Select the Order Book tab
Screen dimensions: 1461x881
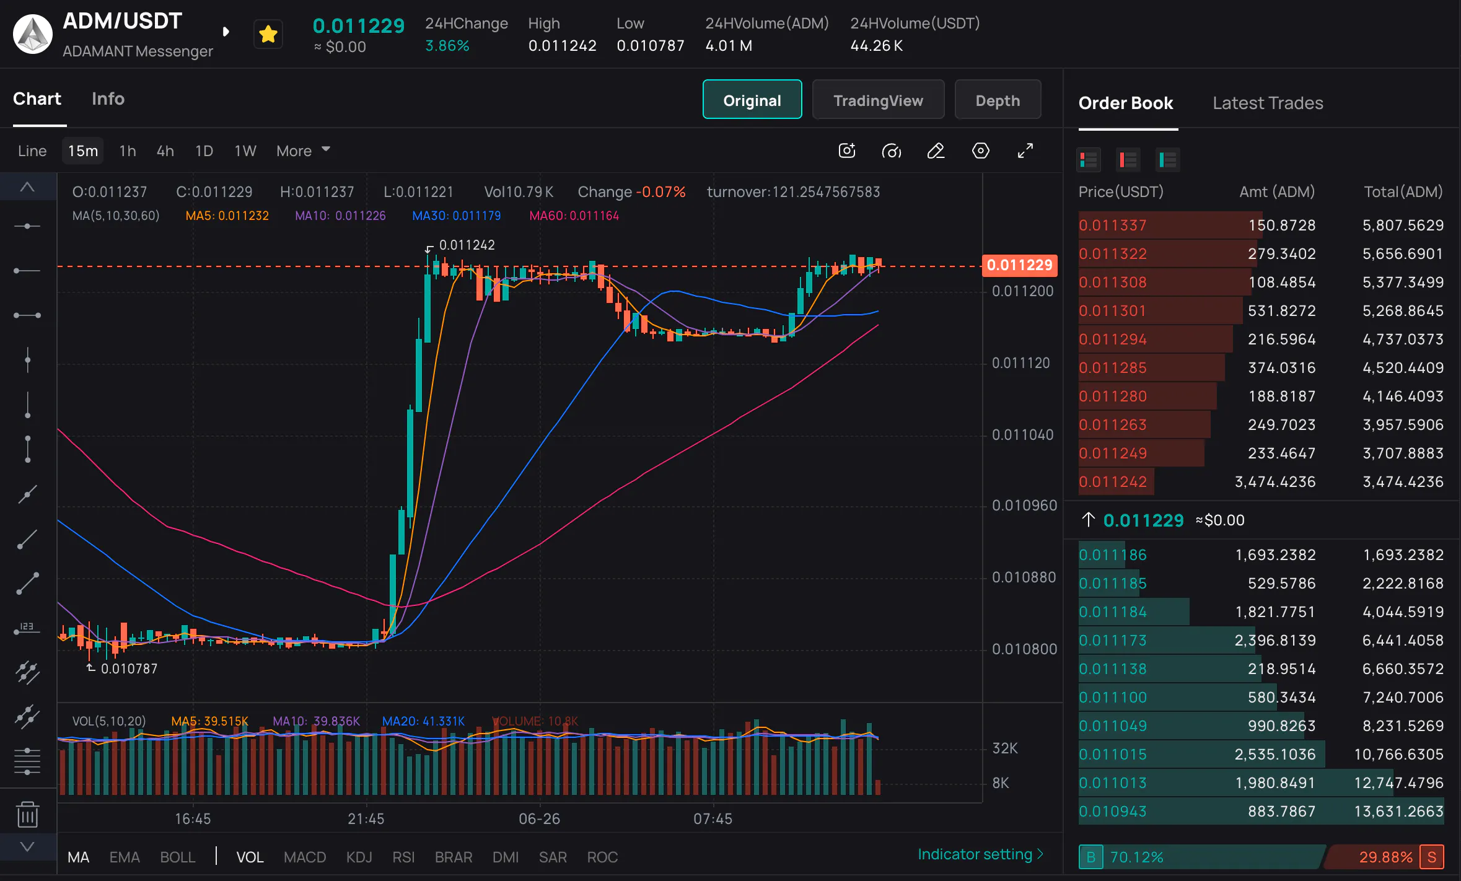(1126, 103)
